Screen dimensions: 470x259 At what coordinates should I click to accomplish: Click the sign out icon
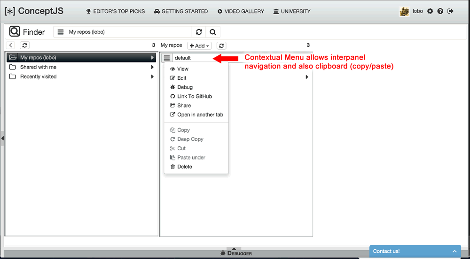[x=450, y=11]
